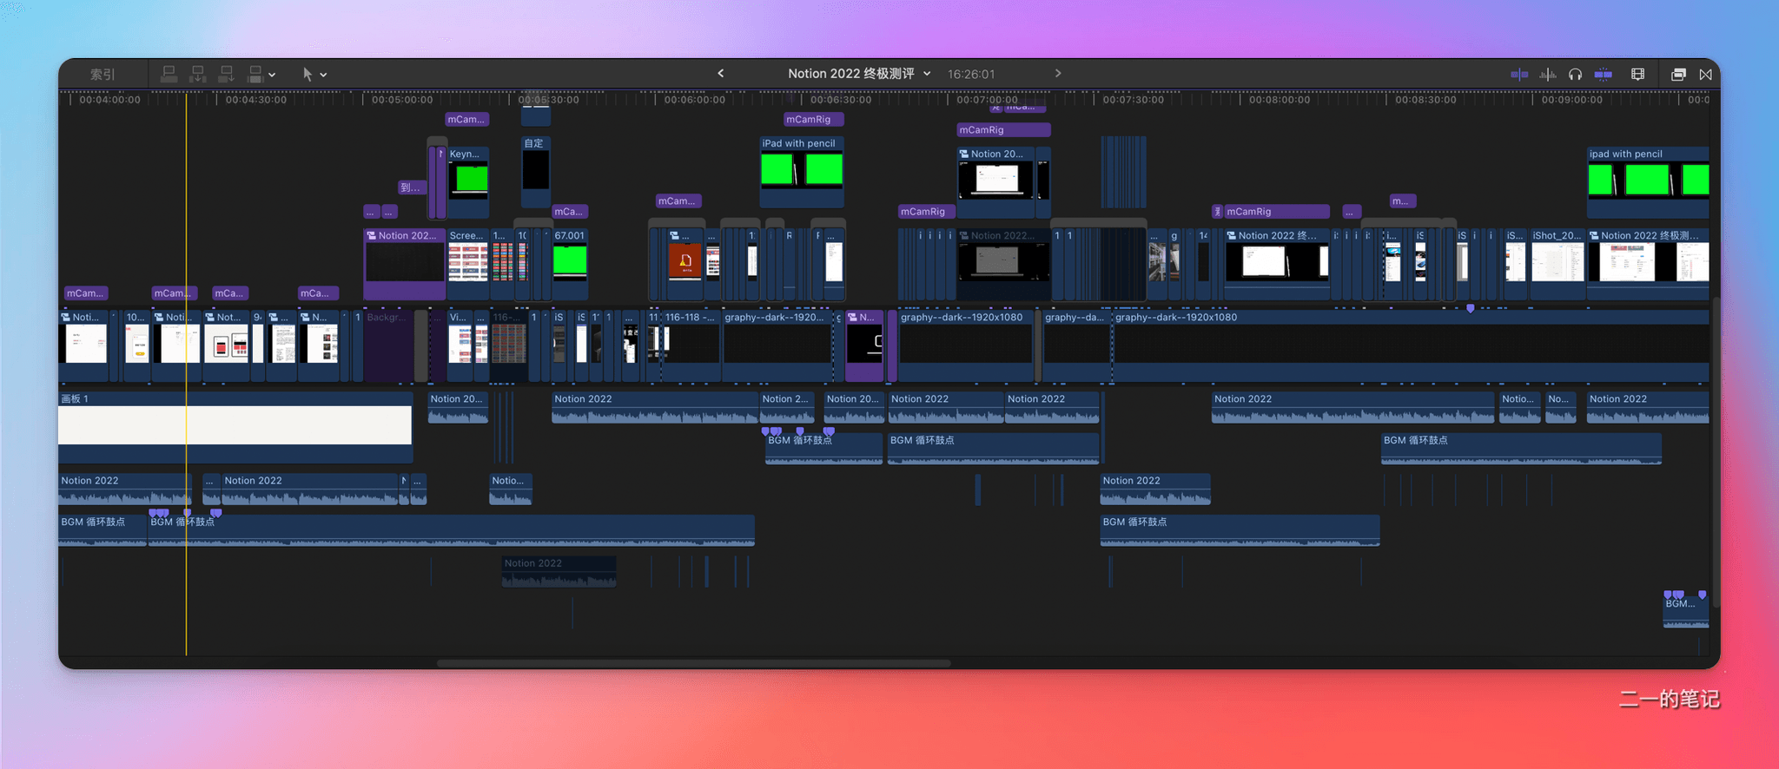The width and height of the screenshot is (1779, 769).
Task: Select the Backgr... clip in the primary storyline
Action: (x=388, y=345)
